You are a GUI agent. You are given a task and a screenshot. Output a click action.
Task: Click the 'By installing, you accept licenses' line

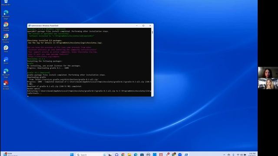click(54, 66)
